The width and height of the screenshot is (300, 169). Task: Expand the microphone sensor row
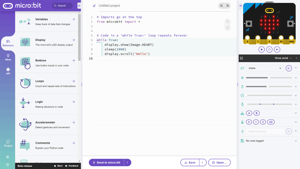tap(296, 104)
